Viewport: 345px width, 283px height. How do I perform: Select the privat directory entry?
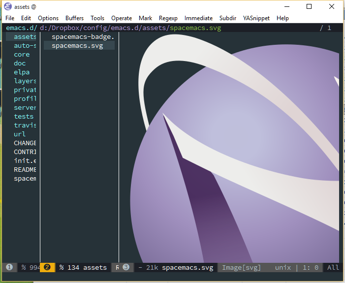click(x=25, y=90)
